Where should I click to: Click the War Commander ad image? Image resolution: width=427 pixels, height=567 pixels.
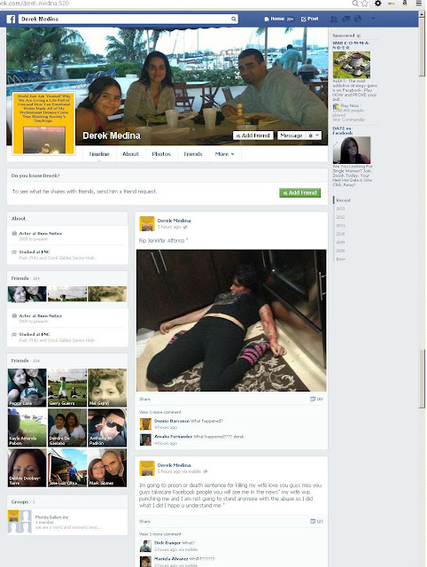click(352, 65)
